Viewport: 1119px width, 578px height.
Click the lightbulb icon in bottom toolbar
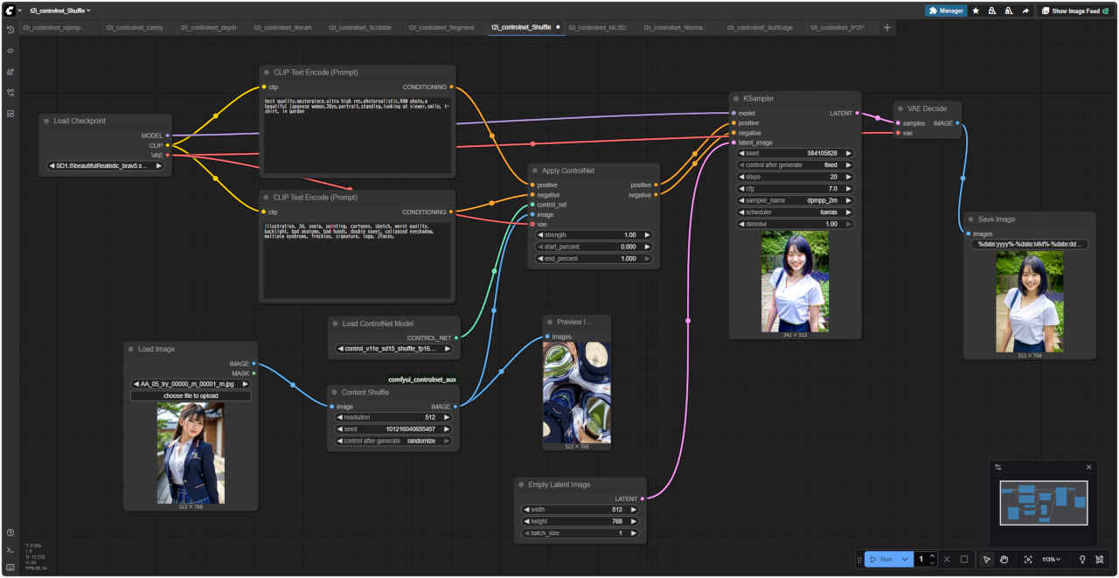click(1082, 560)
